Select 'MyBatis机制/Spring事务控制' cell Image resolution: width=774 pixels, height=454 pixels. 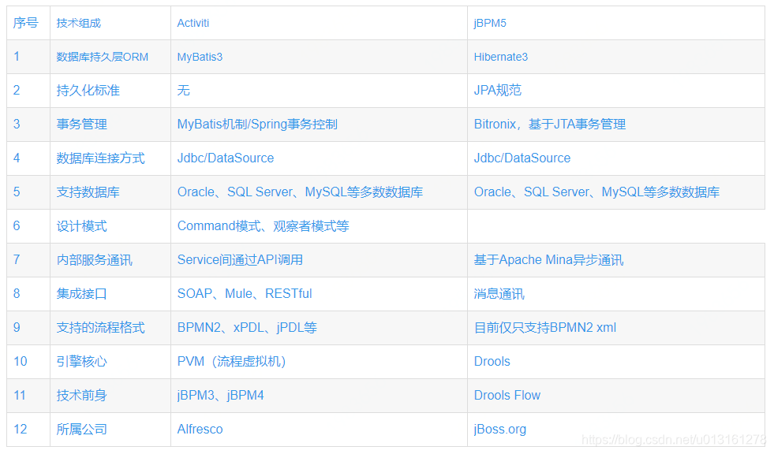coord(319,125)
